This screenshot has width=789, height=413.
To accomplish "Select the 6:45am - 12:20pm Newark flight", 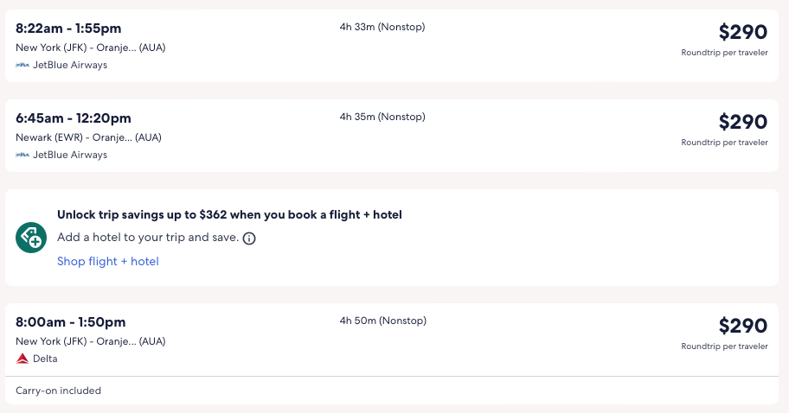I will pos(74,118).
